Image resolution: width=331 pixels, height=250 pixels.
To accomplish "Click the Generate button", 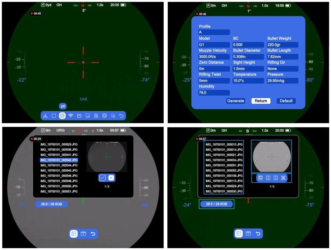I will (x=236, y=101).
